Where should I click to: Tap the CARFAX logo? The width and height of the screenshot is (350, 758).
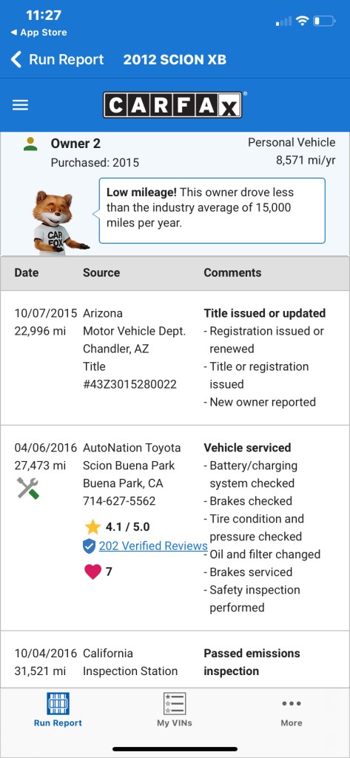[172, 105]
